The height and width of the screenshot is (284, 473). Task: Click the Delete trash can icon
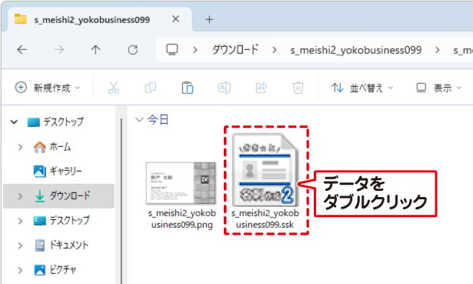point(298,88)
